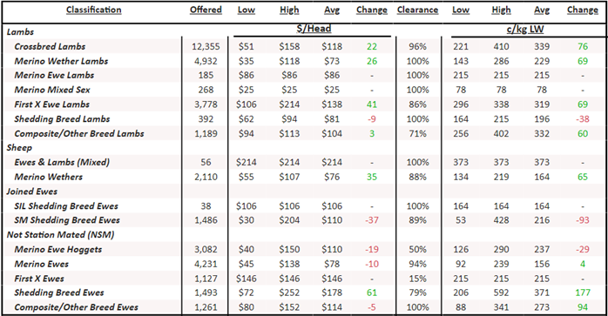The width and height of the screenshot is (608, 316).
Task: Click the c/kg LW group heading
Action: 525,29
